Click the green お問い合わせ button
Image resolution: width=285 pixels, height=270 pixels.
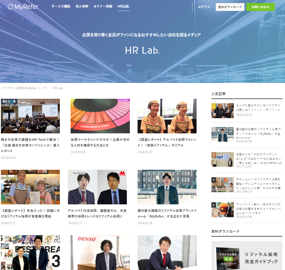tap(261, 7)
